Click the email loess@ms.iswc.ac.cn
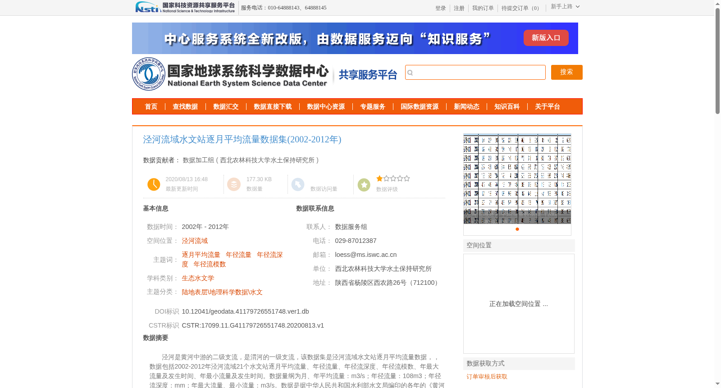 [x=366, y=255]
